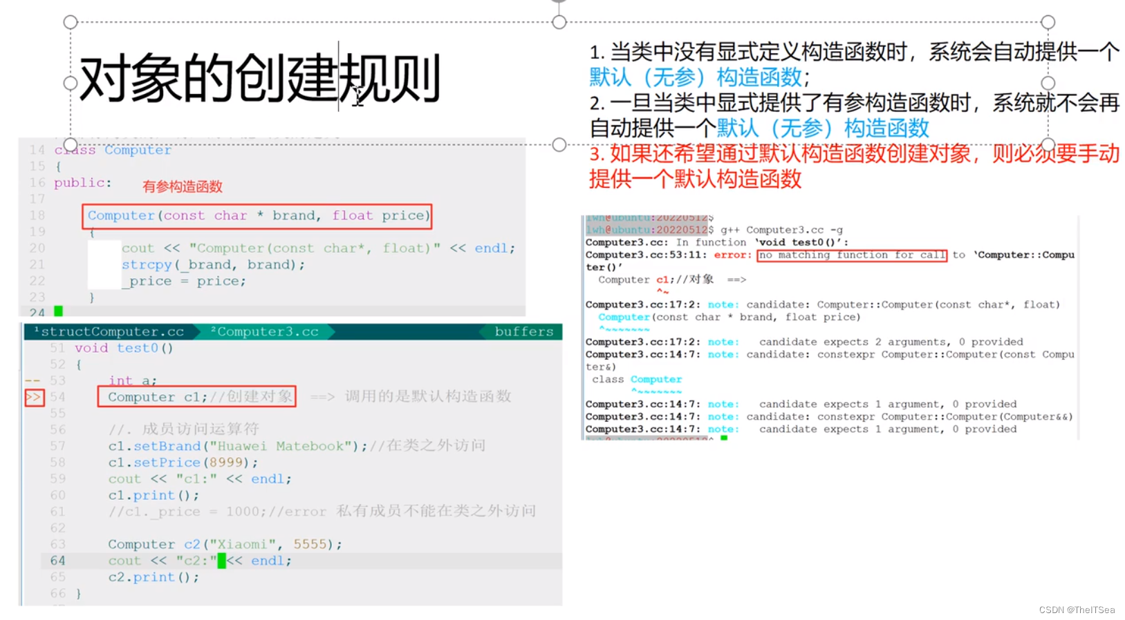Screen dimensions: 1125x620
Task: Click the code line class Computer
Action: 113,150
